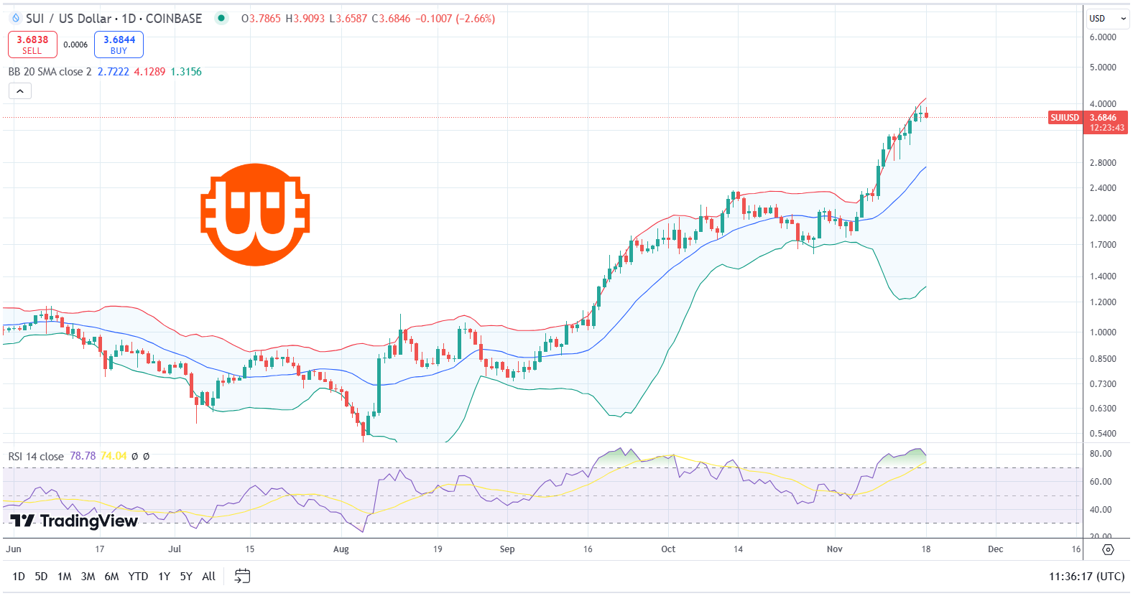The image size is (1133, 596).
Task: Select the 3M time range
Action: 88,577
